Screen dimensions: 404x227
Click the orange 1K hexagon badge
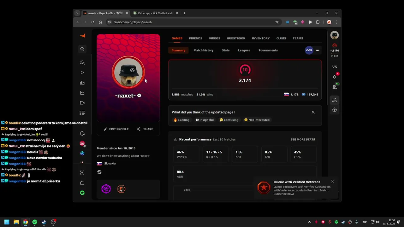[x=121, y=189]
